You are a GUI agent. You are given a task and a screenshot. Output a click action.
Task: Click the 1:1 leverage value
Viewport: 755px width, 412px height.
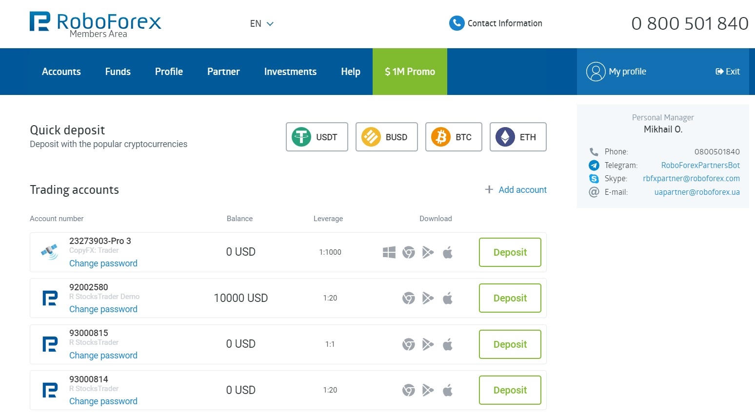pos(330,344)
